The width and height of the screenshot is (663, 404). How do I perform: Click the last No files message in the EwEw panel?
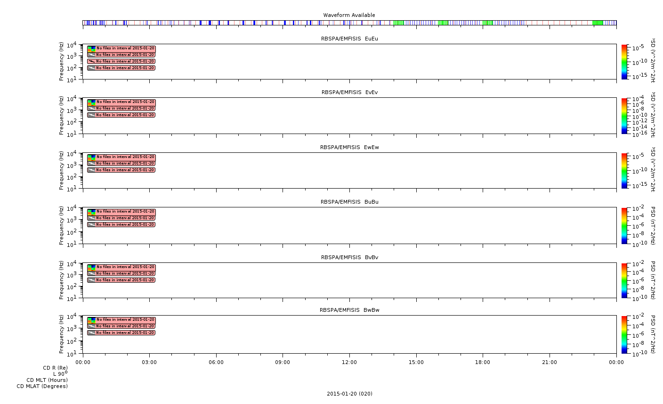[125, 170]
